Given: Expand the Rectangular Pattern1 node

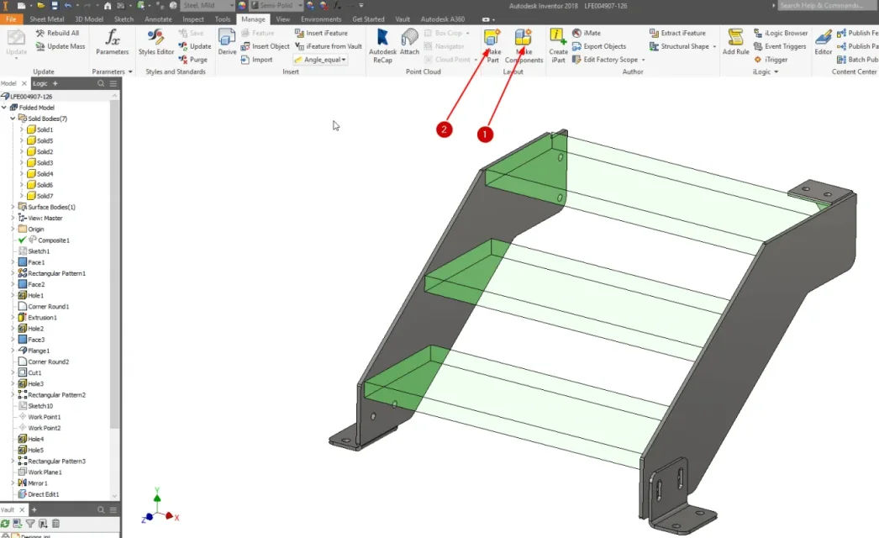Looking at the screenshot, I should 13,273.
